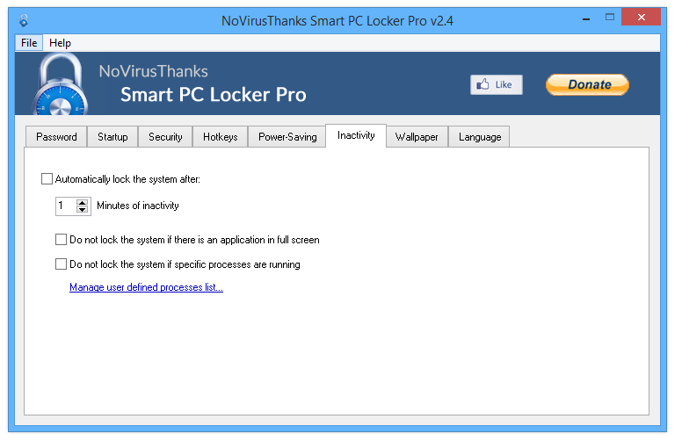Image resolution: width=682 pixels, height=448 pixels.
Task: Check Do not lock if specific processes running
Action: [x=61, y=264]
